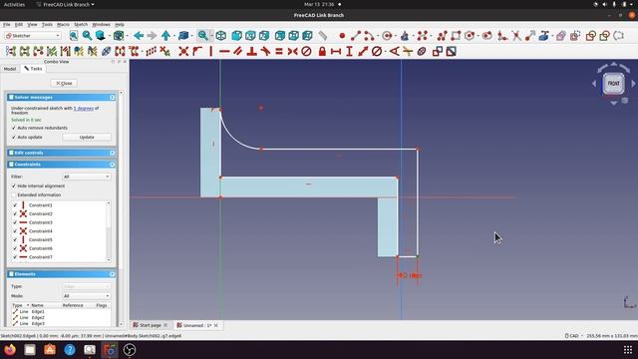The height and width of the screenshot is (359, 638).
Task: Apply the radius/diameter constraint
Action: [377, 52]
